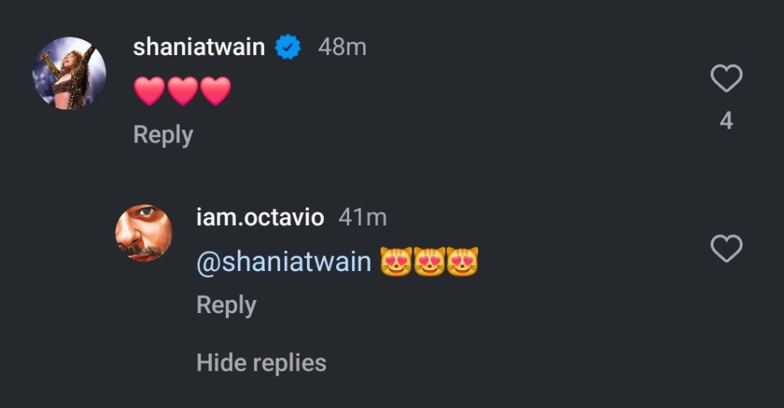784x408 pixels.
Task: Collapse the thread with Hide replies
Action: (261, 362)
